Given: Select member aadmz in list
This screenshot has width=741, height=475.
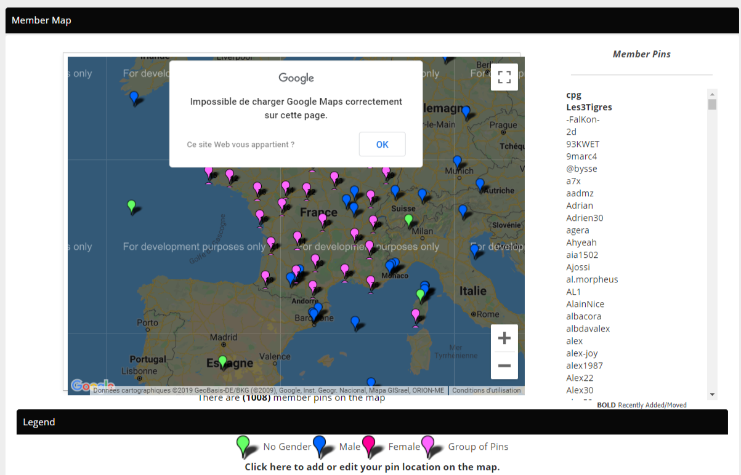Looking at the screenshot, I should click(578, 193).
